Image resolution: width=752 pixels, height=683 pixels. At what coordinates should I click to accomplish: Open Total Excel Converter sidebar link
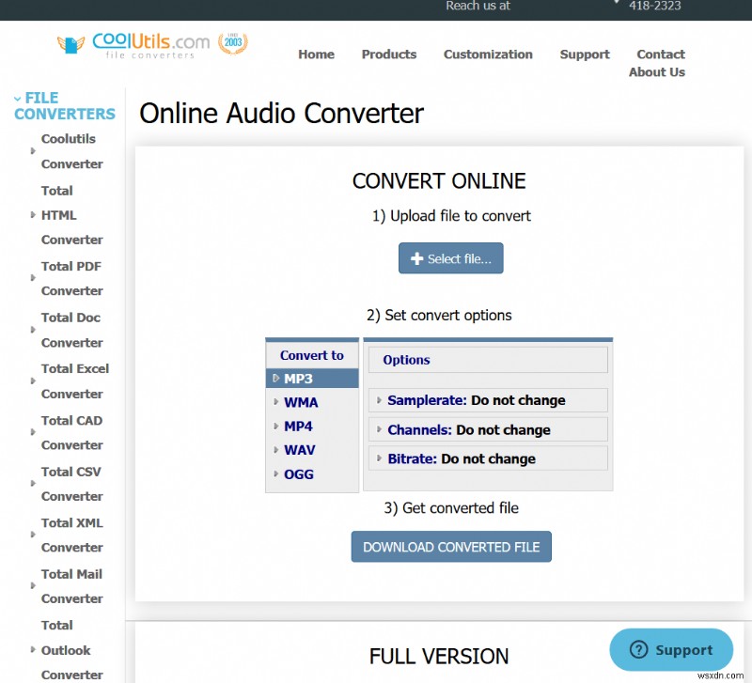click(75, 381)
